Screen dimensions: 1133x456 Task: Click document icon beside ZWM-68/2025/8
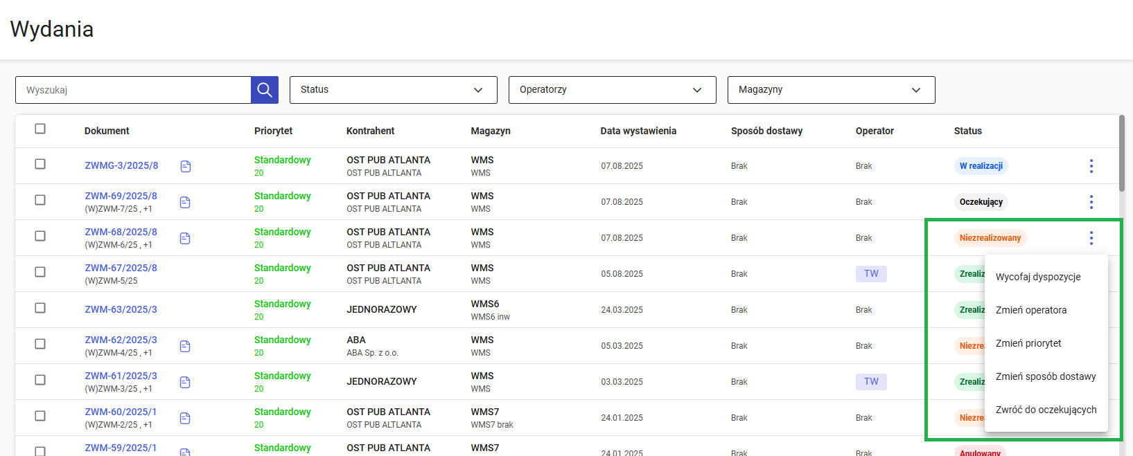coord(185,238)
